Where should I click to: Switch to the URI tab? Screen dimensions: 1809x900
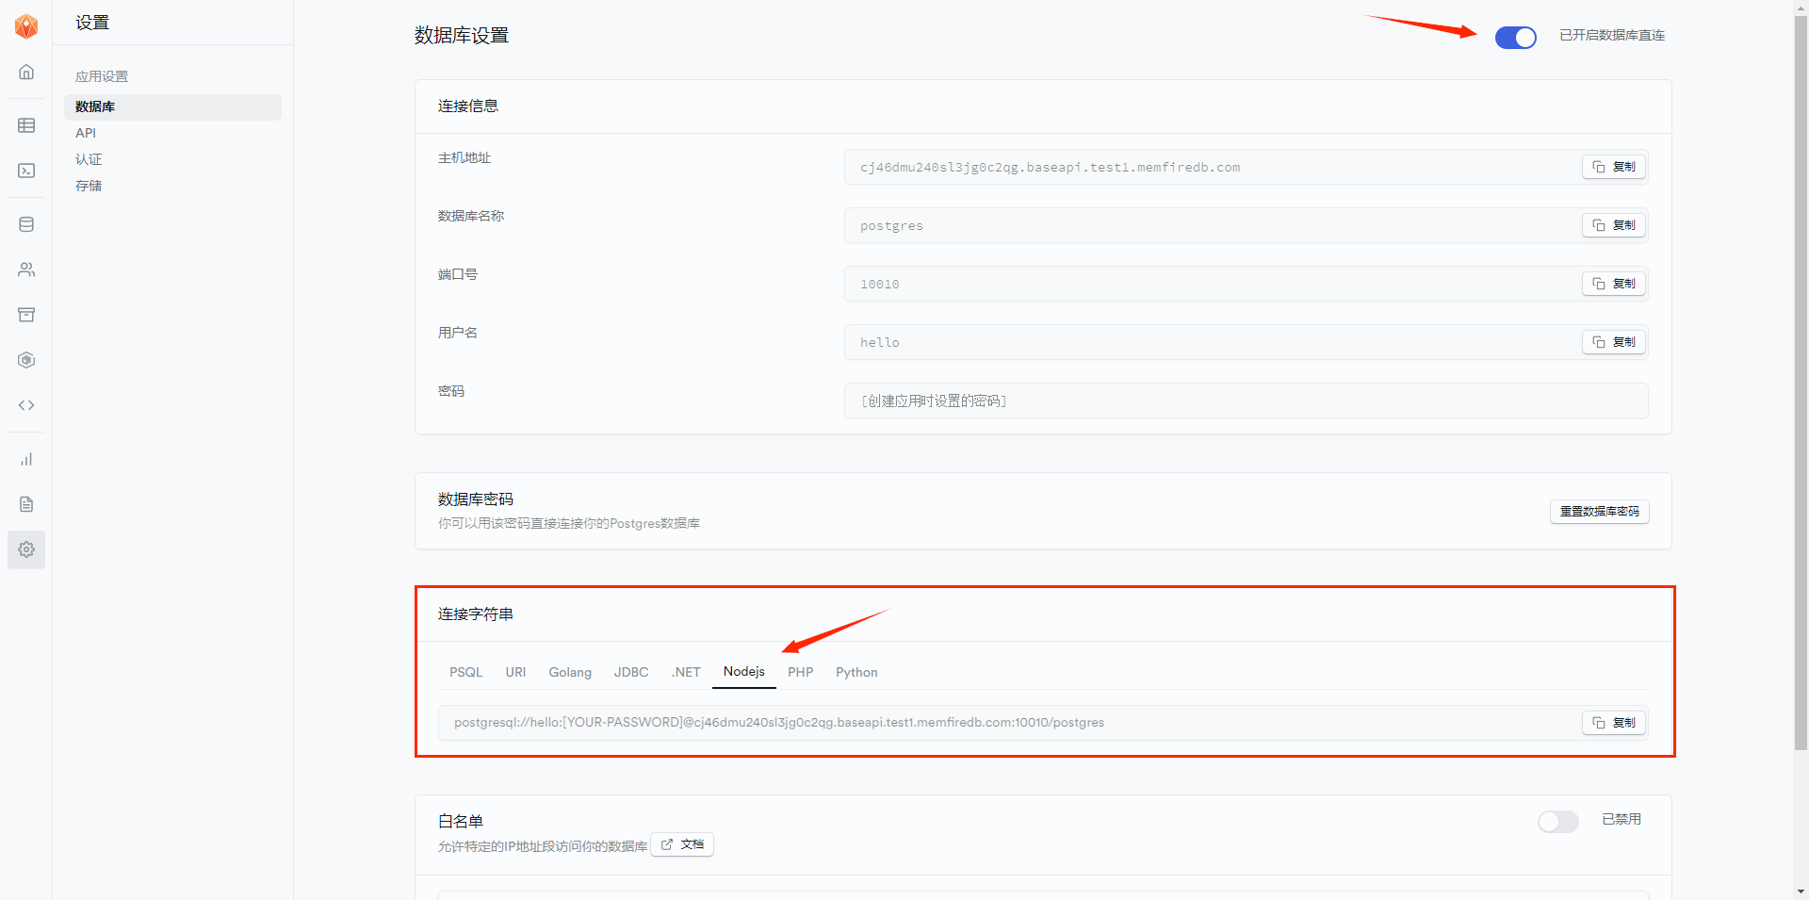[515, 672]
